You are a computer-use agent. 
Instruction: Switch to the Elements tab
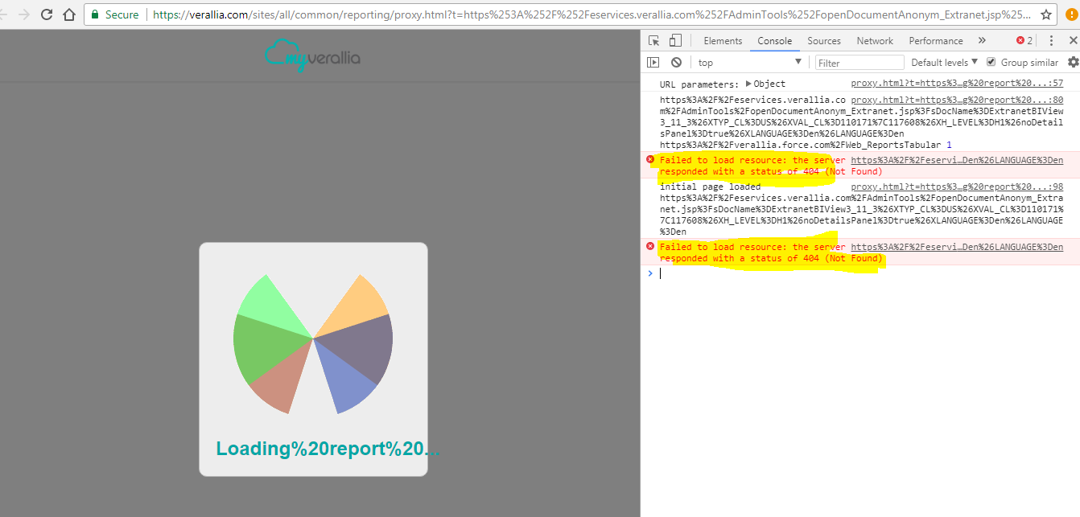[723, 41]
